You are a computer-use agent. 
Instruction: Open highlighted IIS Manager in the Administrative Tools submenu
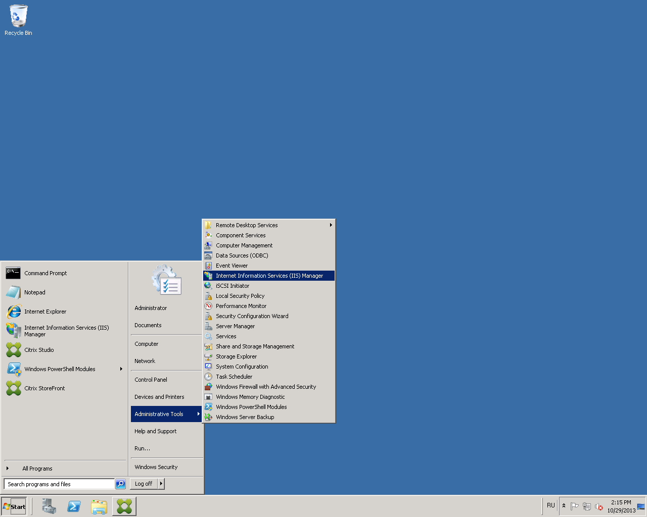(x=269, y=276)
